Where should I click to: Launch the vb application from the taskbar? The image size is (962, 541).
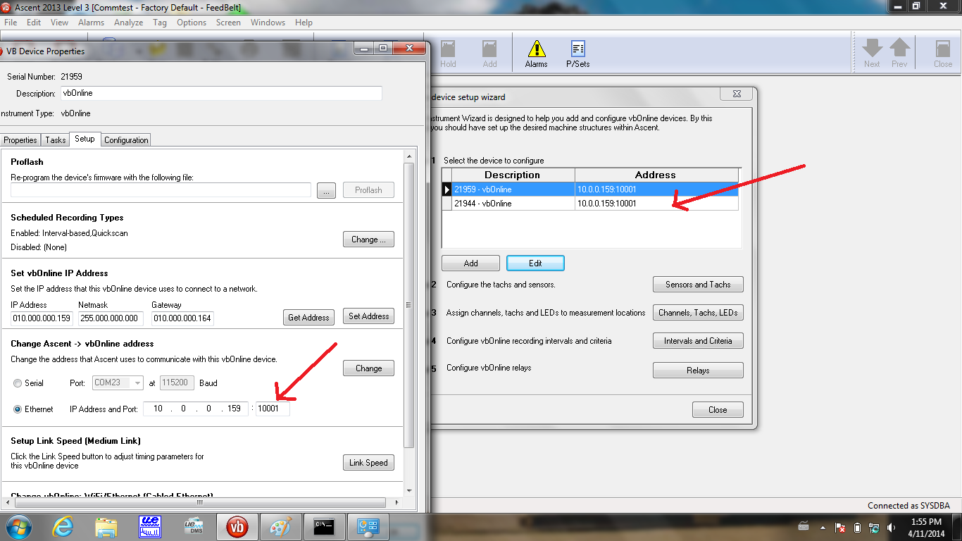click(x=237, y=526)
